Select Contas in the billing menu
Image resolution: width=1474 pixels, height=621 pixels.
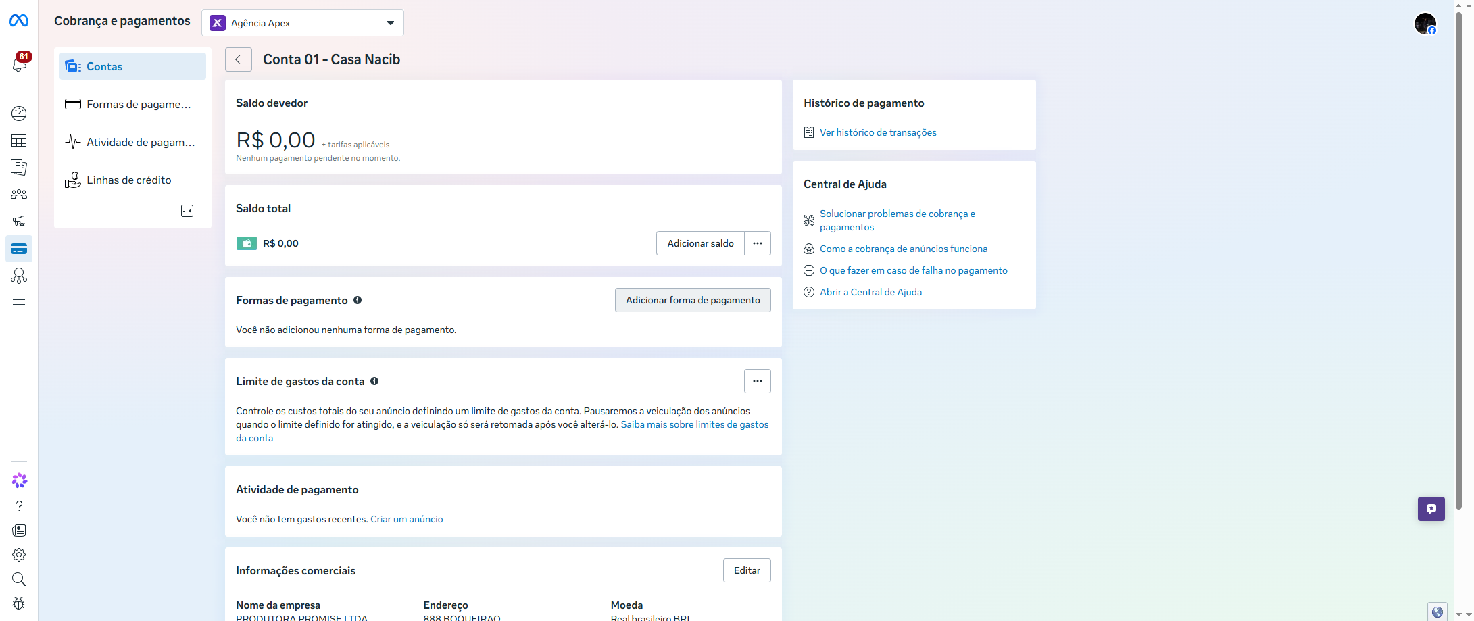[132, 66]
